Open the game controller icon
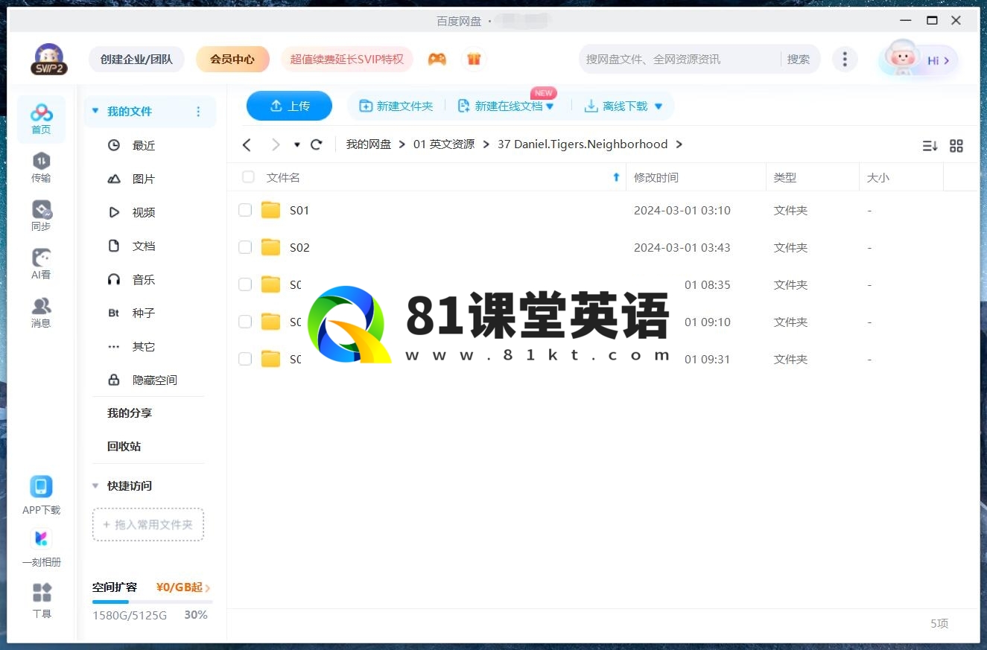This screenshot has height=650, width=987. click(x=437, y=59)
